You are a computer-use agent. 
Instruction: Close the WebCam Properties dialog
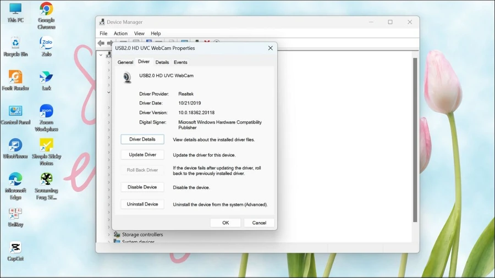(270, 48)
